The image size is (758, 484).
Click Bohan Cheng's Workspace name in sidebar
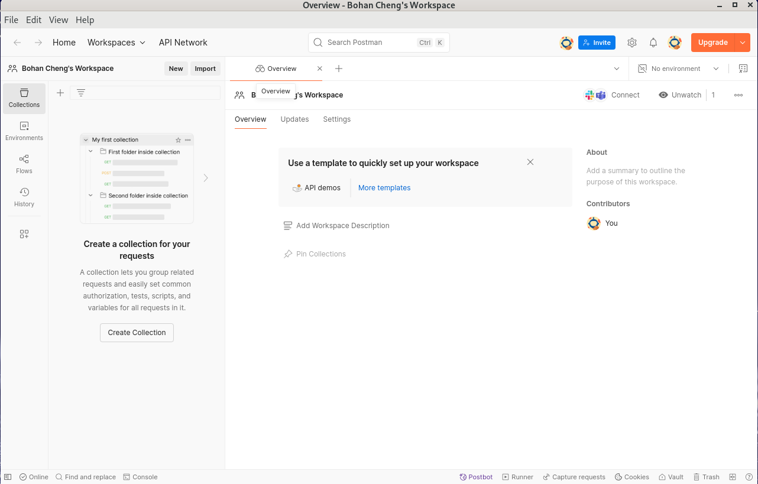67,69
